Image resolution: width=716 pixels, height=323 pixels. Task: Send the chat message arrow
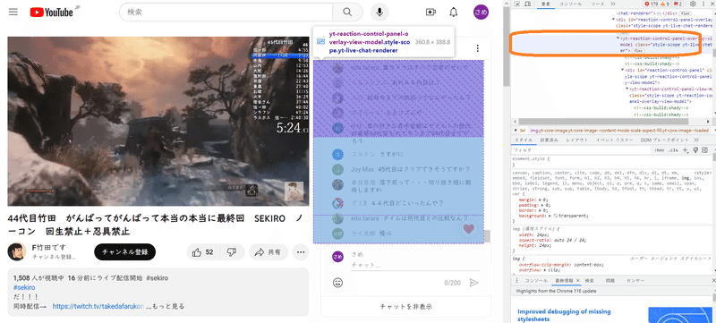(474, 283)
